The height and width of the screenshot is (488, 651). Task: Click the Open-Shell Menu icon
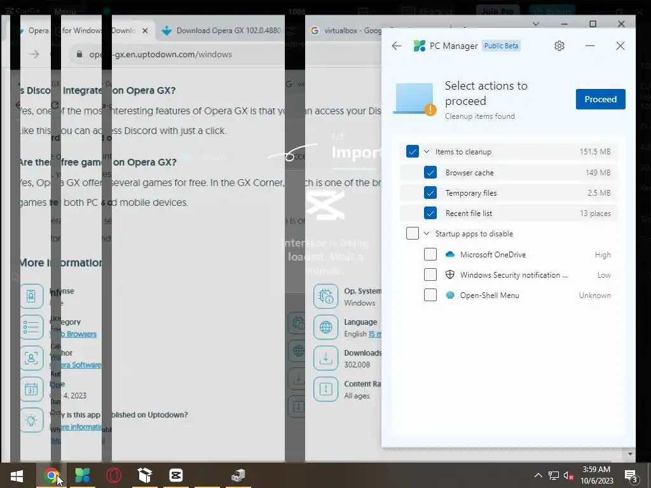(x=449, y=295)
